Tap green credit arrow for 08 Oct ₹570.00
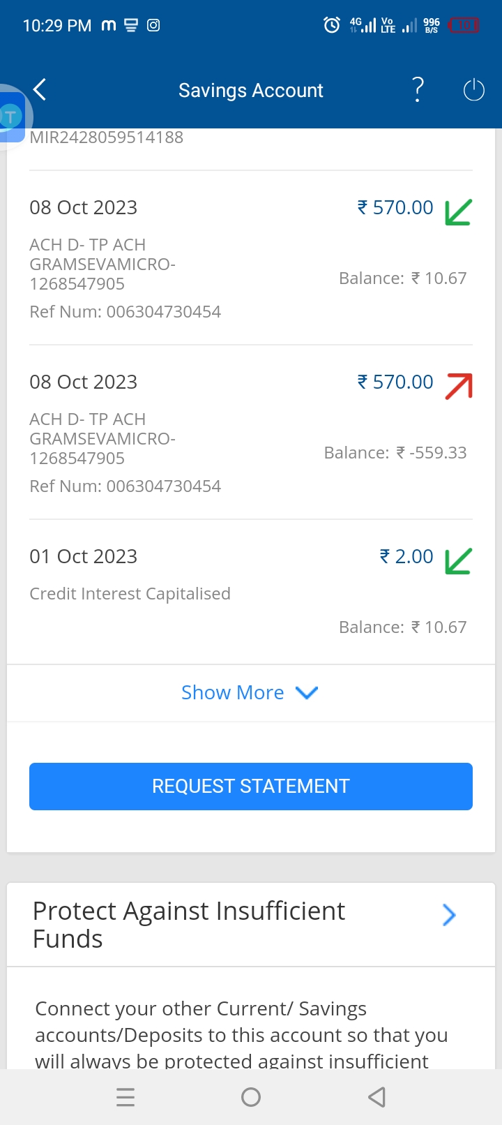 458,212
